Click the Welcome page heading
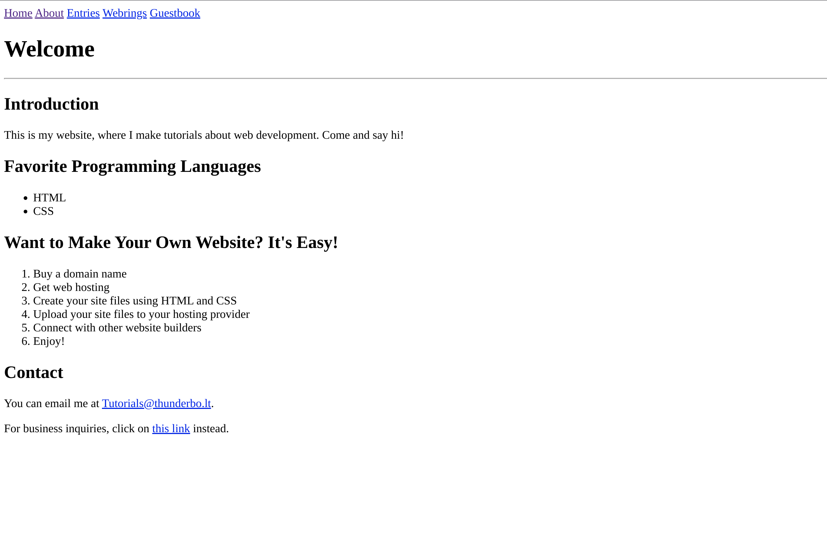Image resolution: width=827 pixels, height=544 pixels. [x=49, y=49]
